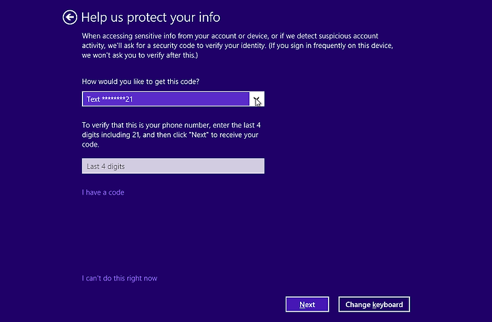Click the 'To verify that this is your phone number' instruction

[172, 134]
